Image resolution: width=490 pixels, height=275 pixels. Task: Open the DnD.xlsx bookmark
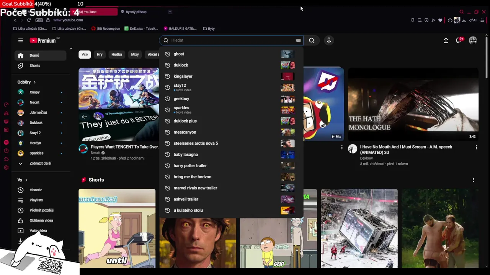(x=142, y=29)
